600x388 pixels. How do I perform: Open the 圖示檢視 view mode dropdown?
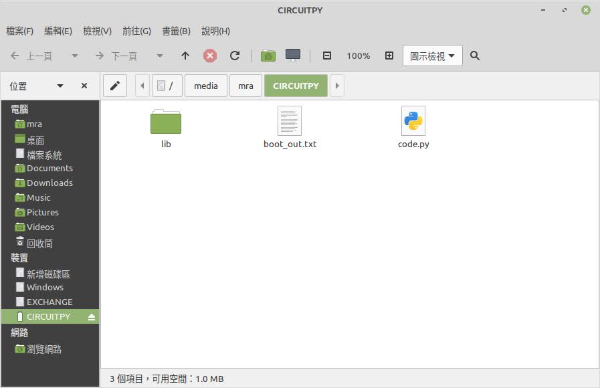pyautogui.click(x=432, y=56)
